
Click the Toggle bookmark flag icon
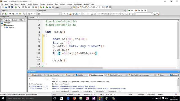[x=136, y=11]
